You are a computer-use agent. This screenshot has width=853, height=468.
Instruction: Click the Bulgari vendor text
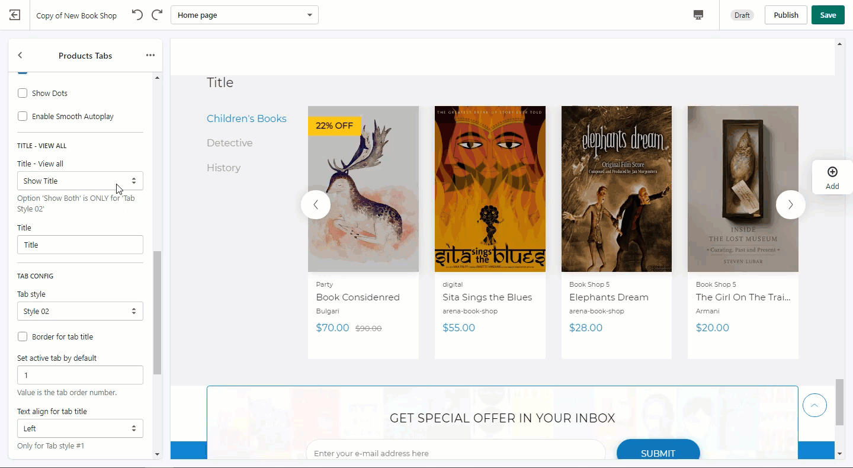(328, 311)
